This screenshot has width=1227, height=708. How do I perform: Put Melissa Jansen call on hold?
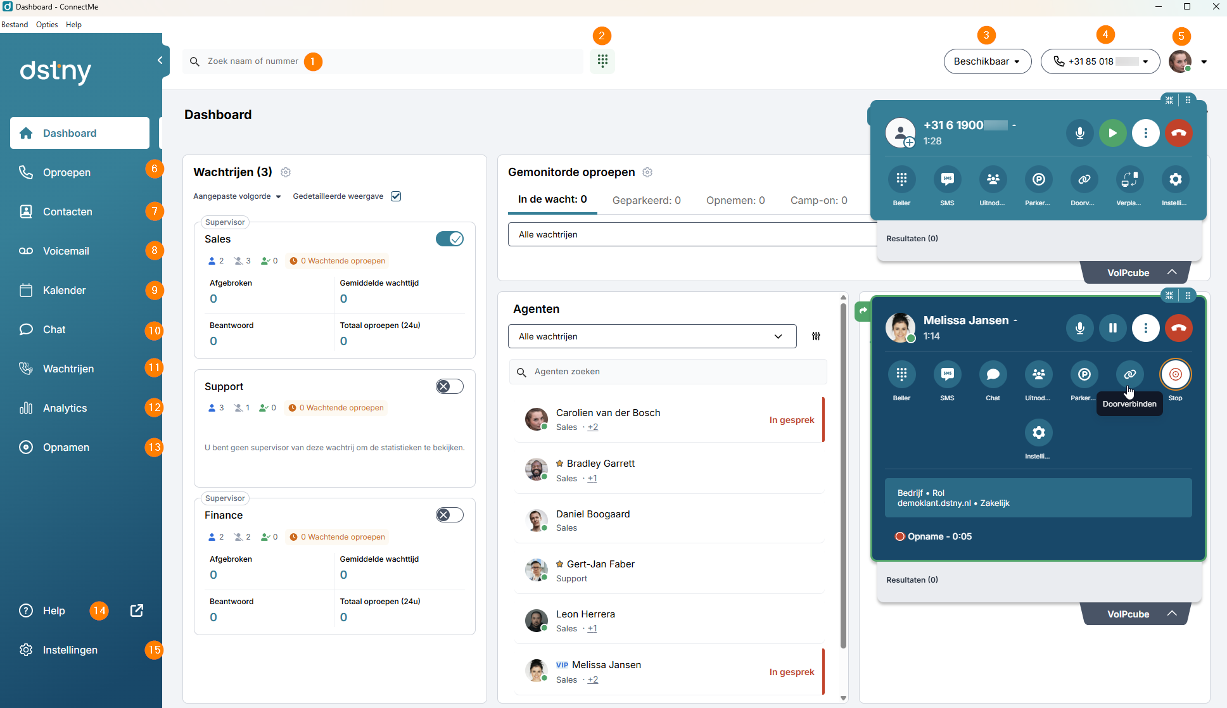click(1113, 328)
